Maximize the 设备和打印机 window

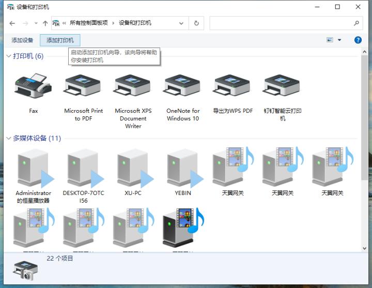[x=337, y=7]
